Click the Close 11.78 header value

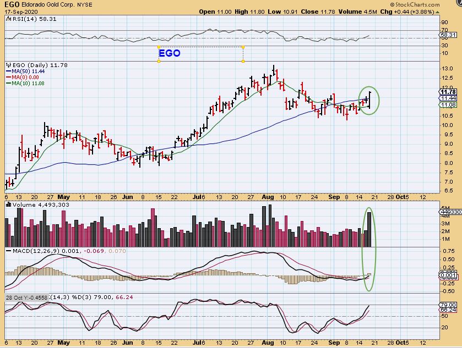pos(318,12)
